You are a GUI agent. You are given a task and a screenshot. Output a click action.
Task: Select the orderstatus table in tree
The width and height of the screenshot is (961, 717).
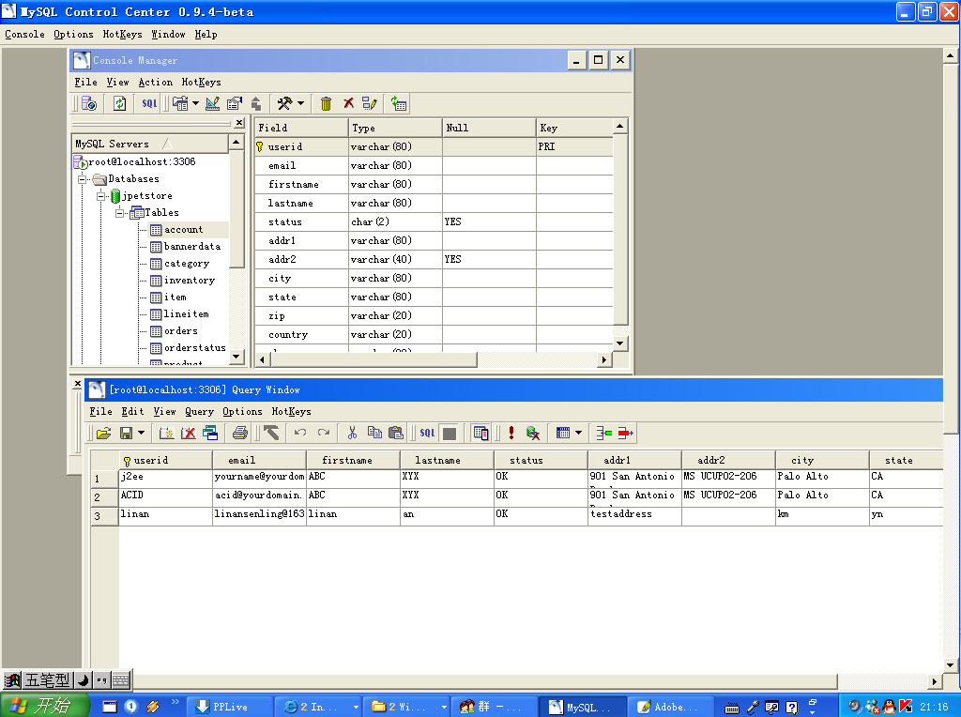tap(195, 348)
